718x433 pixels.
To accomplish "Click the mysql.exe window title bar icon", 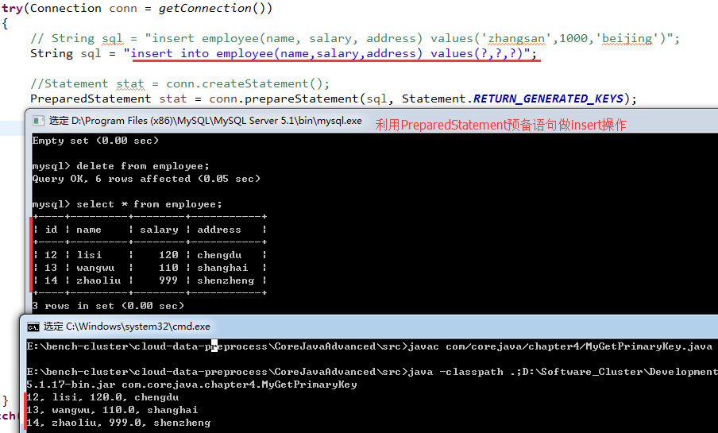I will (38, 121).
